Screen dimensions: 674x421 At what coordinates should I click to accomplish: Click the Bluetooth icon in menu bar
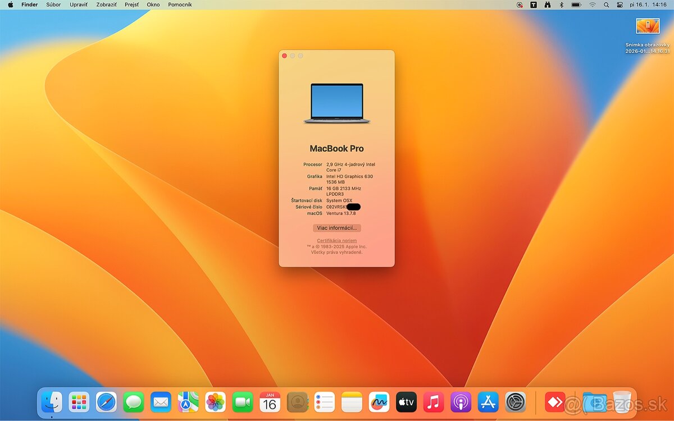(x=562, y=4)
